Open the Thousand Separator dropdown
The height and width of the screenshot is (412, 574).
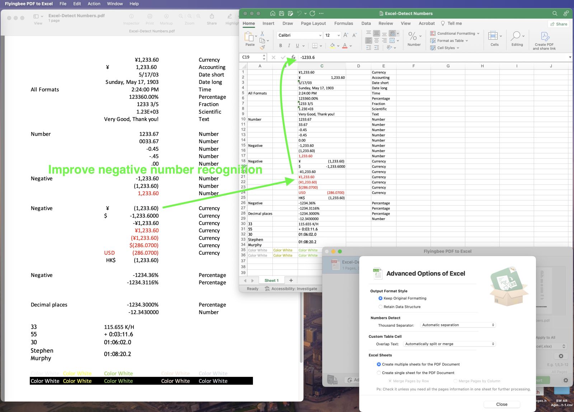[458, 325]
